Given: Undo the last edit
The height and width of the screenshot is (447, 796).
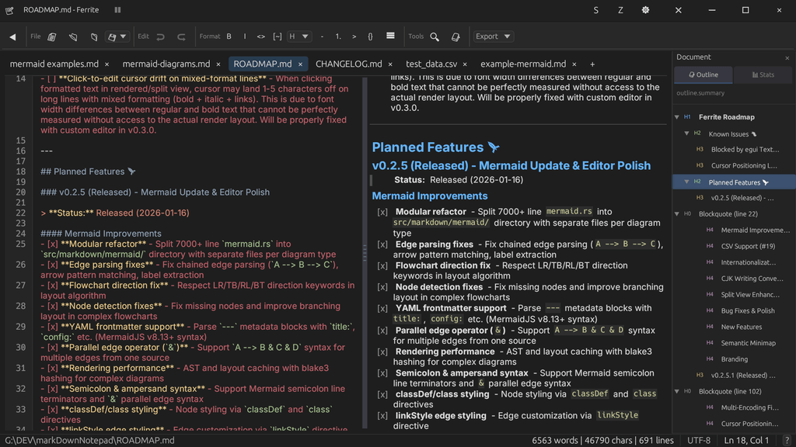Looking at the screenshot, I should click(160, 36).
